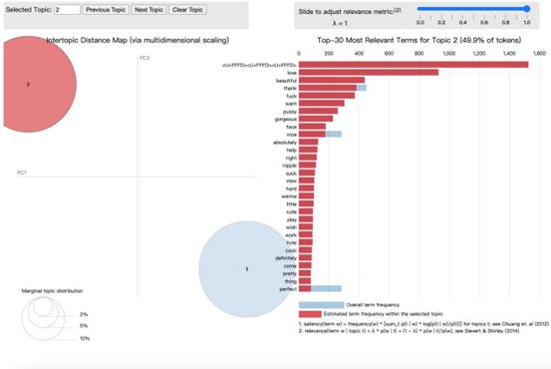Click the bar for the term thank

click(x=333, y=88)
